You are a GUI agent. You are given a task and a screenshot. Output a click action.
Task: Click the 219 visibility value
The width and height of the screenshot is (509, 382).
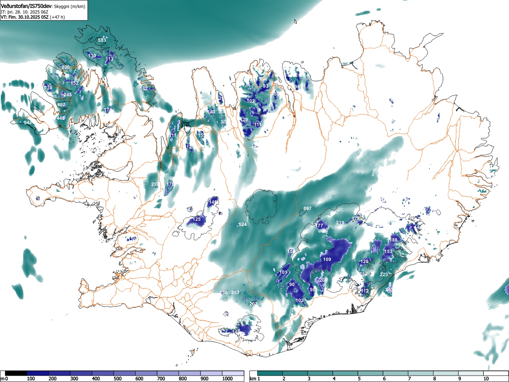pos(340,223)
